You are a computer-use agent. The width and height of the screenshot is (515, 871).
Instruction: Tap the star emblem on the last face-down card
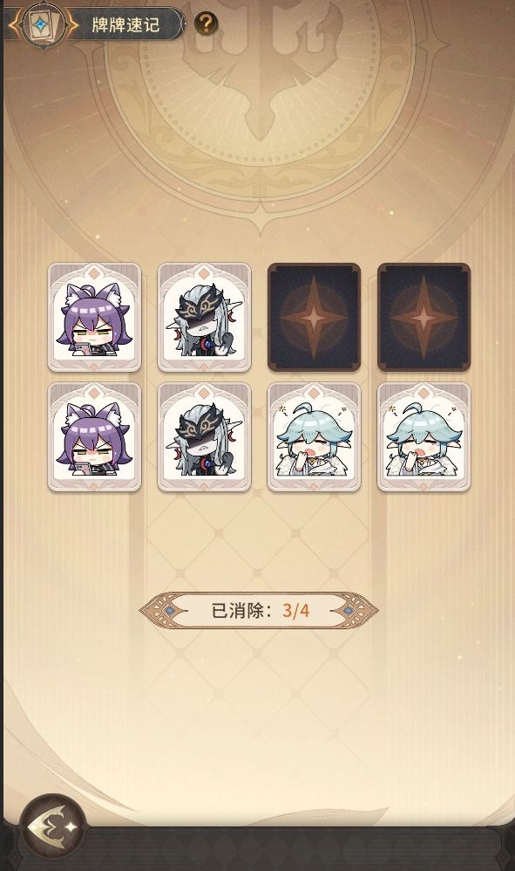pyautogui.click(x=424, y=317)
